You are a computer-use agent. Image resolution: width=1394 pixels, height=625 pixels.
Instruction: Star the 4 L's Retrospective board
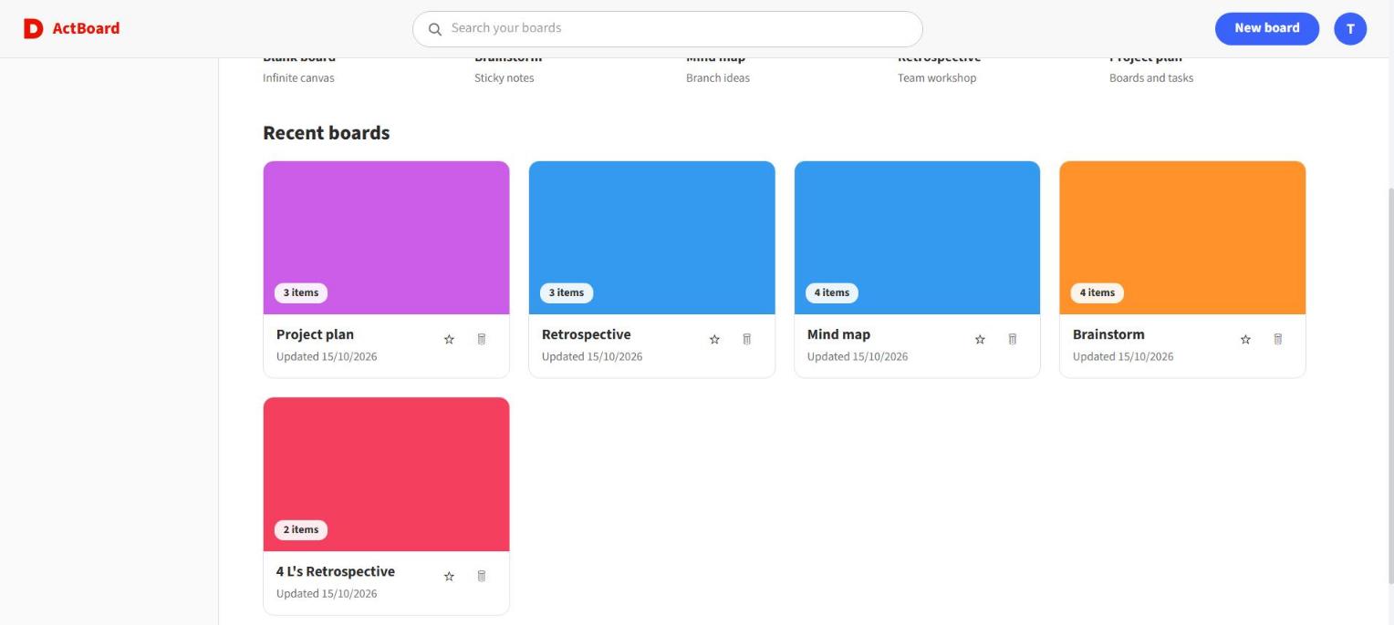(449, 576)
